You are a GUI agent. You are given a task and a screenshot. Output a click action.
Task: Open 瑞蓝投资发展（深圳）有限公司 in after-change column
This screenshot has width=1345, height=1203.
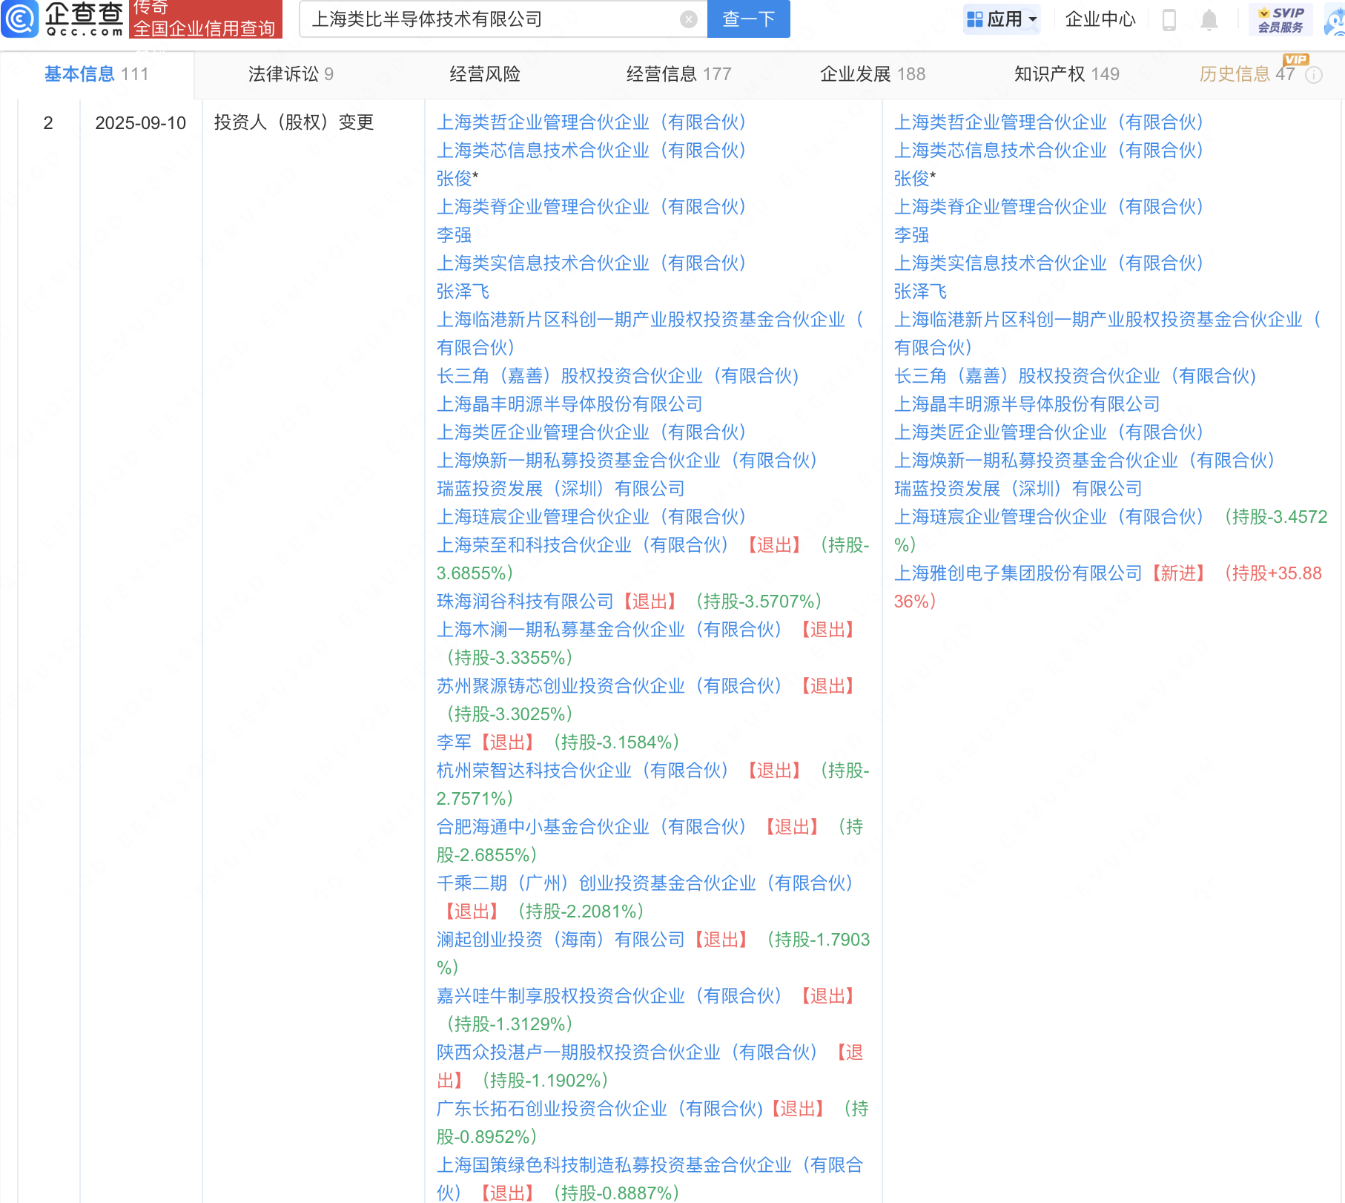pyautogui.click(x=1018, y=489)
